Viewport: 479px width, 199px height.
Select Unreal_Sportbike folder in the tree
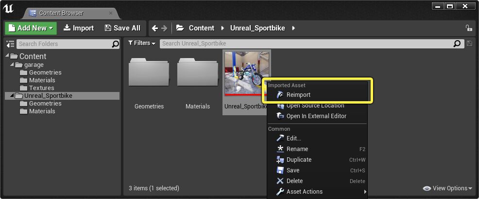pos(62,95)
